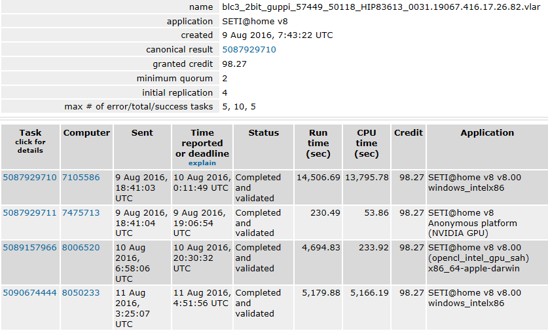Click the CPU time (sec) column header

[367, 143]
